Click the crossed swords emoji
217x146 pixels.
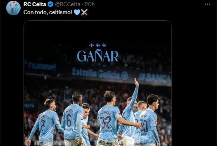click(x=84, y=12)
